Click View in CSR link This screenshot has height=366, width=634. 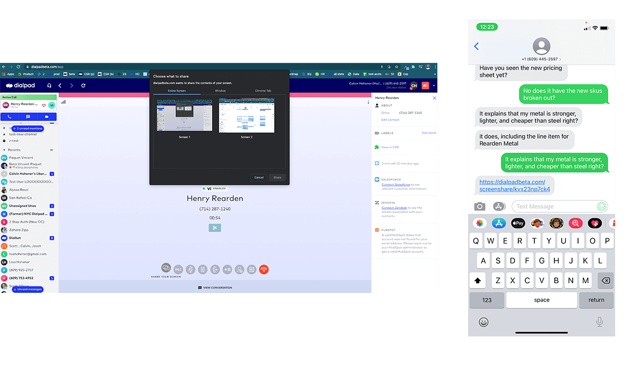[390, 147]
